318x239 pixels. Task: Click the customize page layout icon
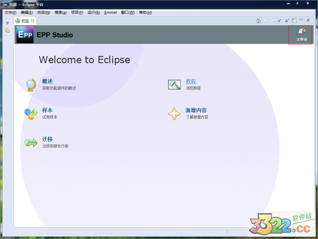pyautogui.click(x=294, y=20)
